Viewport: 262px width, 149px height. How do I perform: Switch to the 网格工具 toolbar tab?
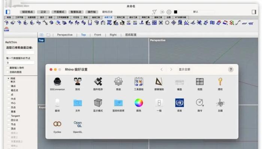pyautogui.click(x=146, y=17)
